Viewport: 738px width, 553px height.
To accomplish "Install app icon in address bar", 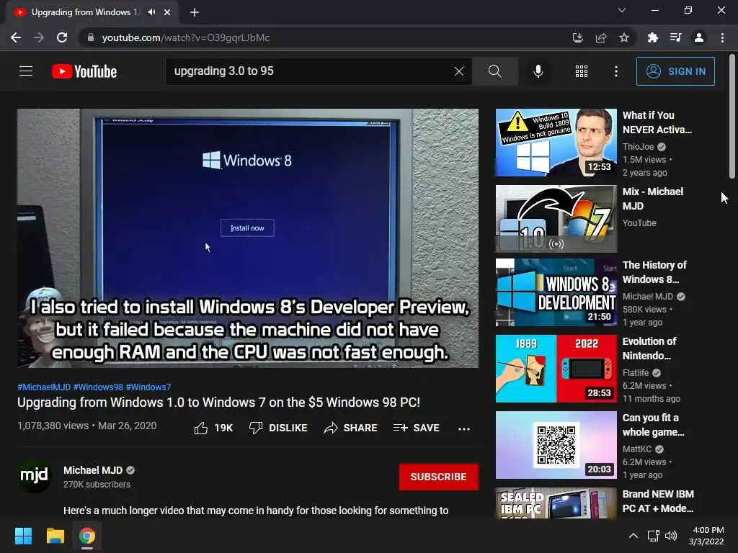I will pyautogui.click(x=577, y=37).
